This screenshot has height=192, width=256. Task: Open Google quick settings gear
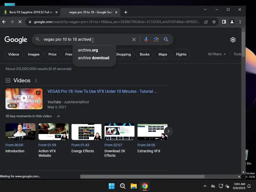[x=233, y=40]
